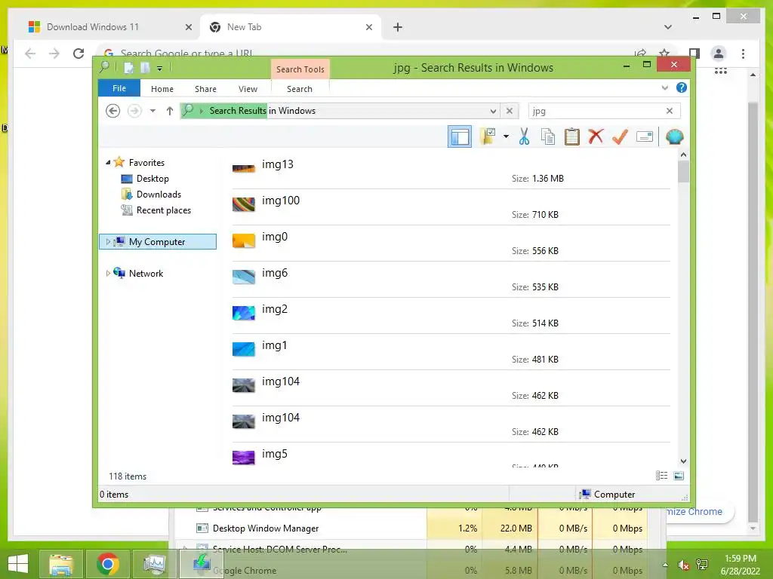The width and height of the screenshot is (773, 579).
Task: Open Customize Quick Access Toolbar dropdown
Action: [x=160, y=68]
